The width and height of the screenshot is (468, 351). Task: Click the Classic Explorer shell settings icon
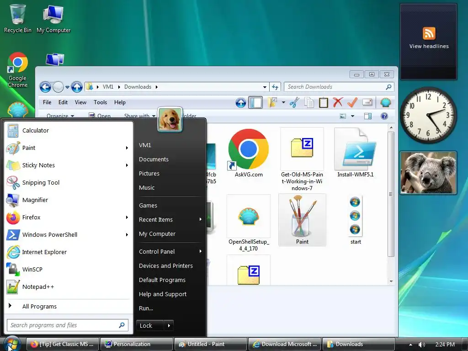(x=386, y=102)
